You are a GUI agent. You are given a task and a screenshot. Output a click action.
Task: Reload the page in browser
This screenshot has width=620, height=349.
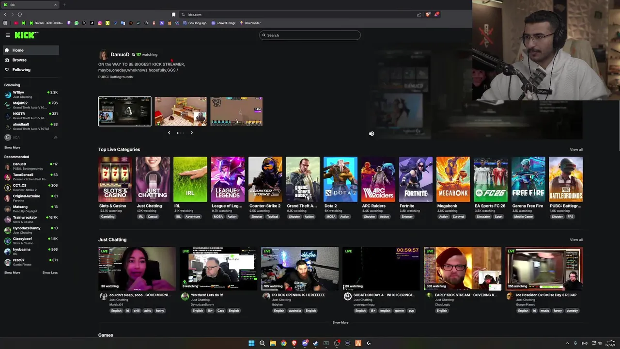click(20, 15)
